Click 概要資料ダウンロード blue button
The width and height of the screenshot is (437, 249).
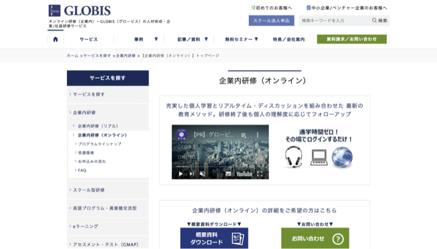click(214, 238)
